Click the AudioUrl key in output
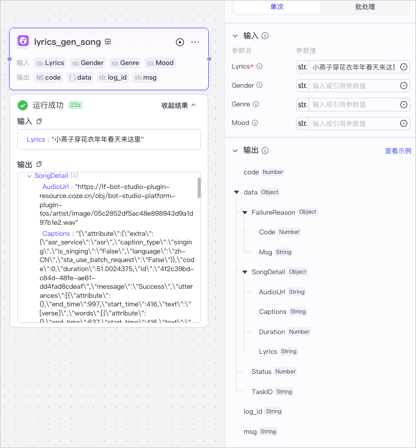Screen dimensions: 416x448 55,187
